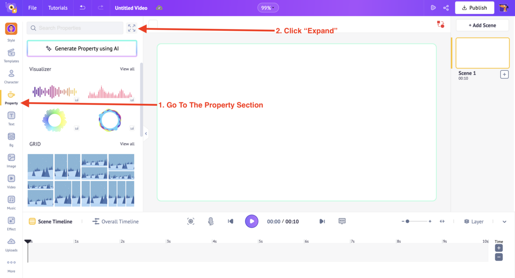The width and height of the screenshot is (515, 278).
Task: Click the share icon near Publish
Action: pos(446,8)
